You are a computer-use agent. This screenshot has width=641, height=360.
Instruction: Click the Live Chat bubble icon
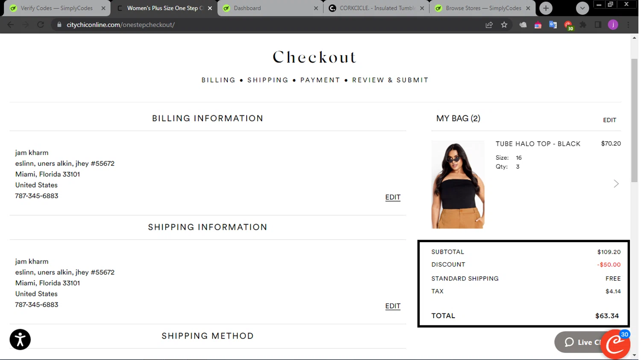(569, 342)
